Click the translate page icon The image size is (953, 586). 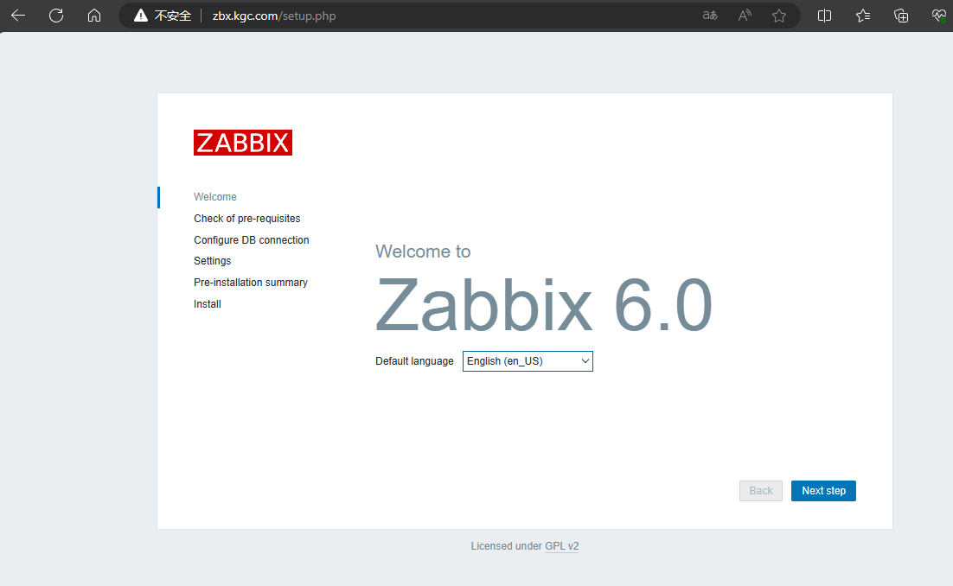point(710,16)
